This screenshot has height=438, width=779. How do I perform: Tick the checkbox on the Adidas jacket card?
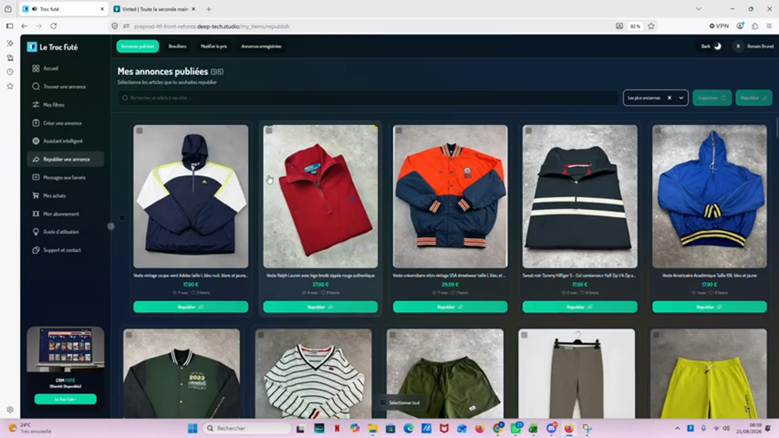click(139, 131)
